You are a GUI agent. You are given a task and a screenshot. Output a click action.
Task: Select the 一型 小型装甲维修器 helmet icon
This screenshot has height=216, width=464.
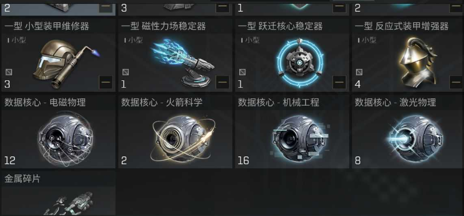[66, 63]
